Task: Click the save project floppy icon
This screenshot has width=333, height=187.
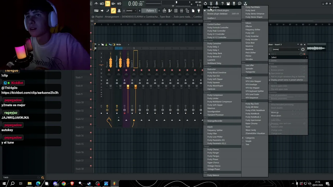Action: point(228,3)
